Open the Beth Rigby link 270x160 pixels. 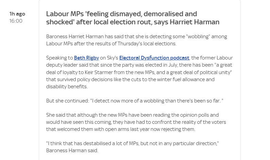coord(87,58)
